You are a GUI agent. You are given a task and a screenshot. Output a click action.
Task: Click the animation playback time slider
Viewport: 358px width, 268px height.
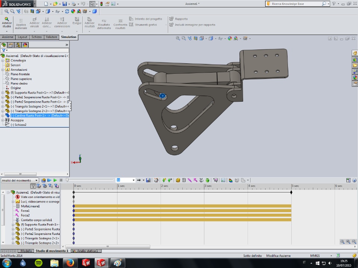[x=67, y=180]
